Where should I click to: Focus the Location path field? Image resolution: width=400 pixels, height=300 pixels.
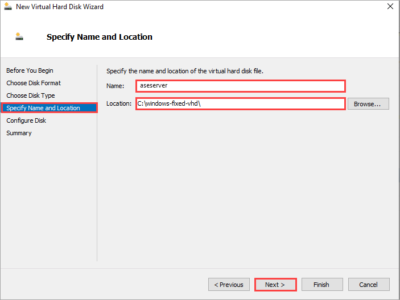coord(241,103)
